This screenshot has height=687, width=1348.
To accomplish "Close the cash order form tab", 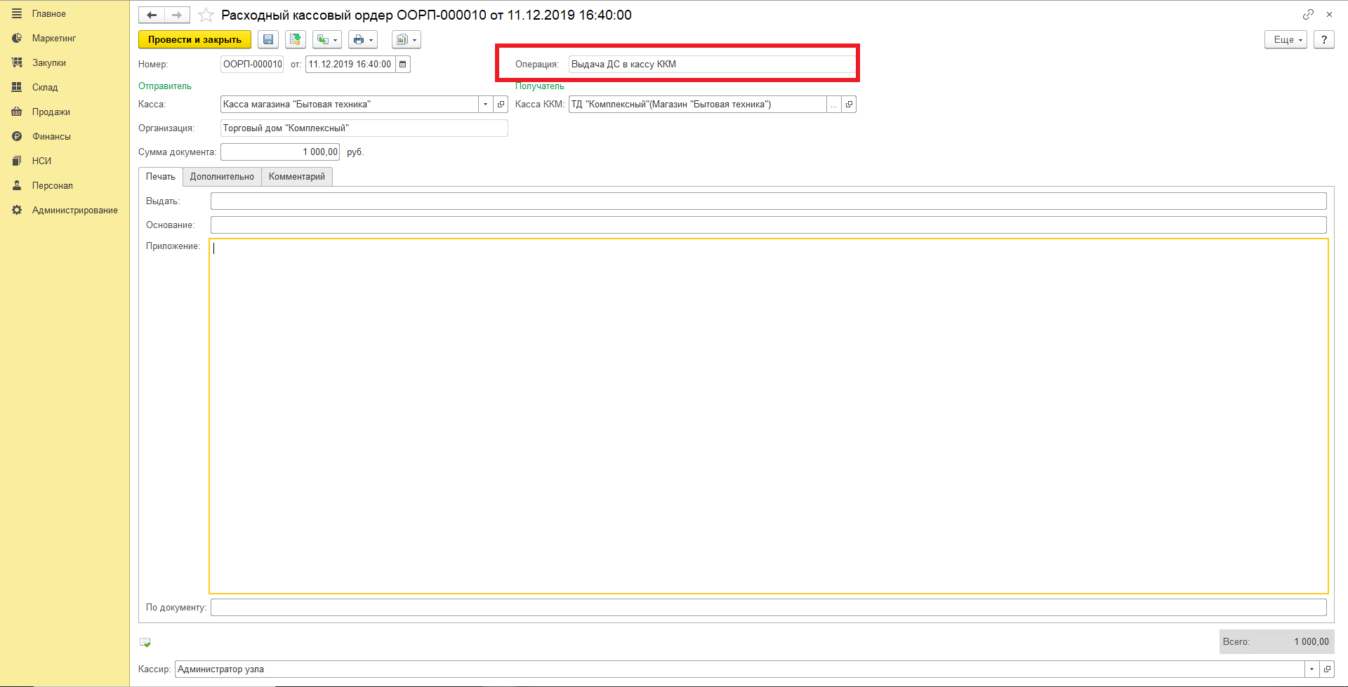I will tap(1329, 15).
